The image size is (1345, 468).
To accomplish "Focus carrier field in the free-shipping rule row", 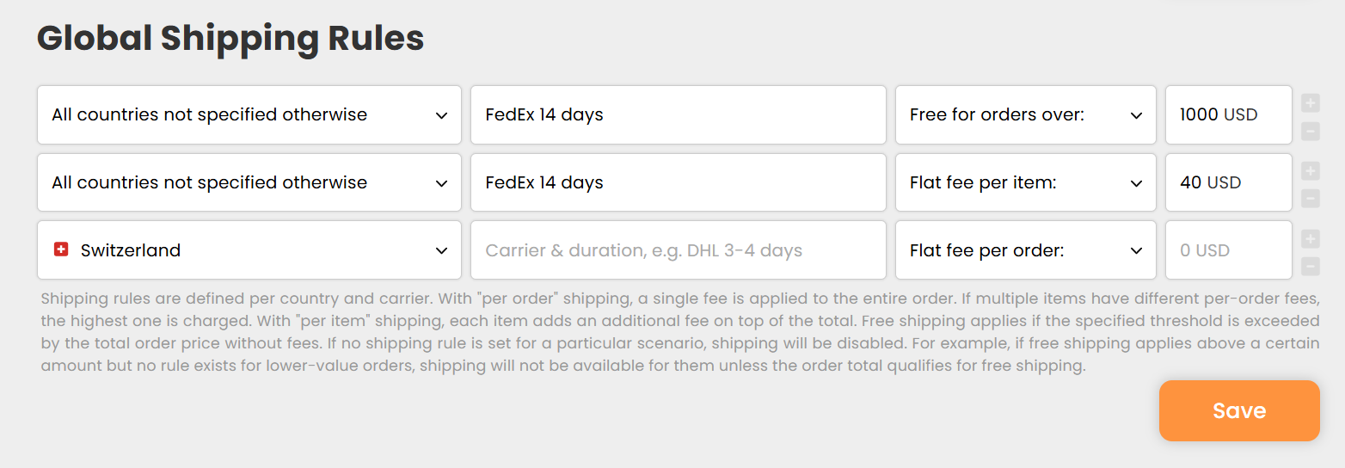I will (678, 115).
